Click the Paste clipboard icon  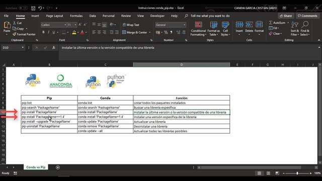click(x=7, y=25)
